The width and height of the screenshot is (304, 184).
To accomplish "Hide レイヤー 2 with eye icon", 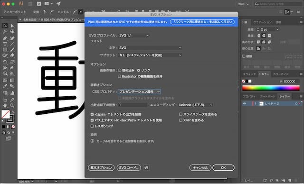I will coord(245,104).
